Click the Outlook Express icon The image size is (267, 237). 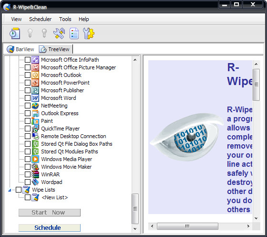(35, 113)
